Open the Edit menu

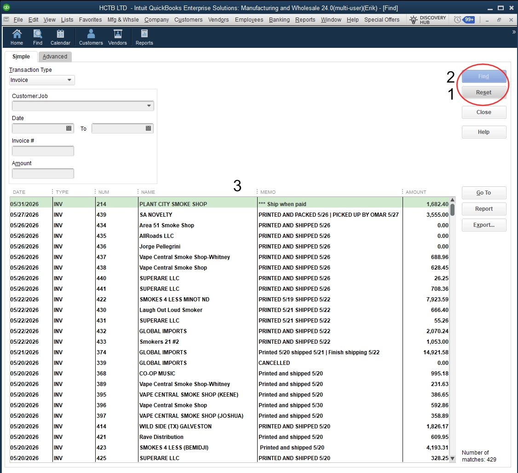(x=33, y=20)
